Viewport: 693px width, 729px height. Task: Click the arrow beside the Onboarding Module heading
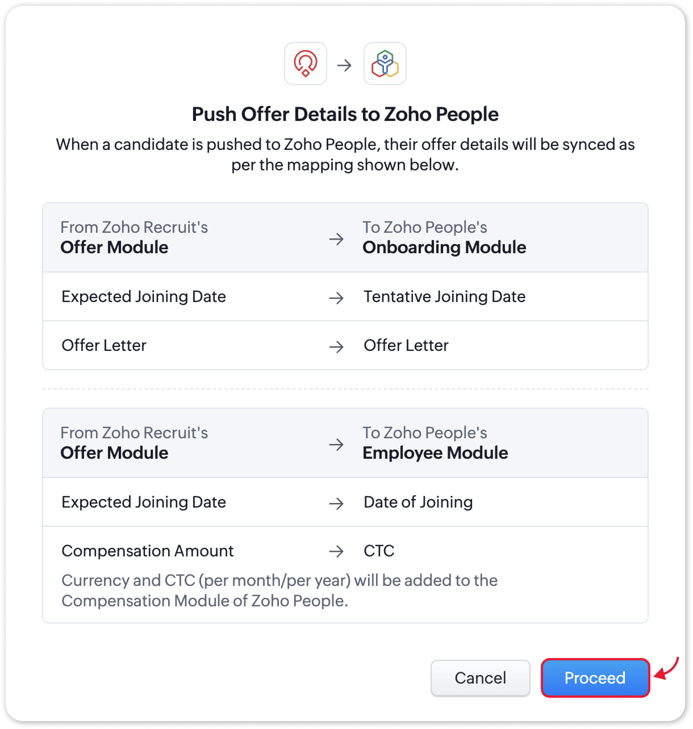pyautogui.click(x=336, y=239)
